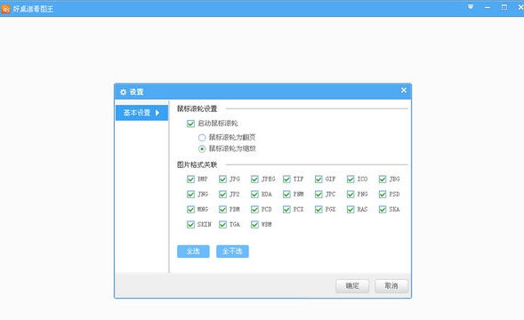Screen dimensions: 524x320
Task: Open the main menu dropdown triangle in title bar
Action: coord(471,7)
